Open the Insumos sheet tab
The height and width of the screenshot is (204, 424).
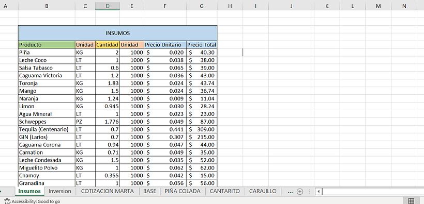(x=29, y=191)
